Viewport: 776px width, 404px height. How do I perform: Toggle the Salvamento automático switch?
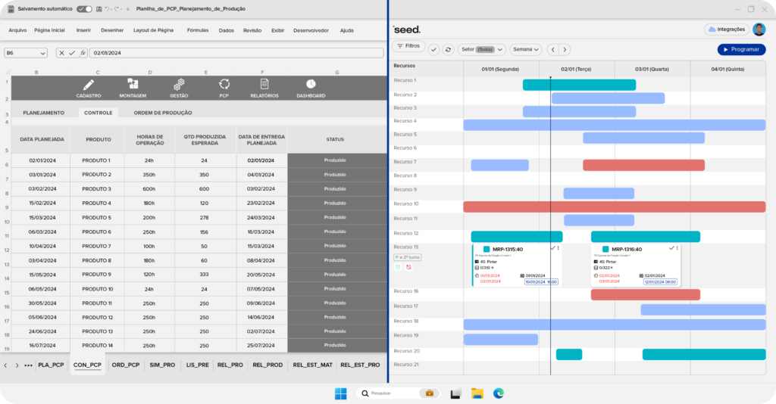tap(84, 8)
